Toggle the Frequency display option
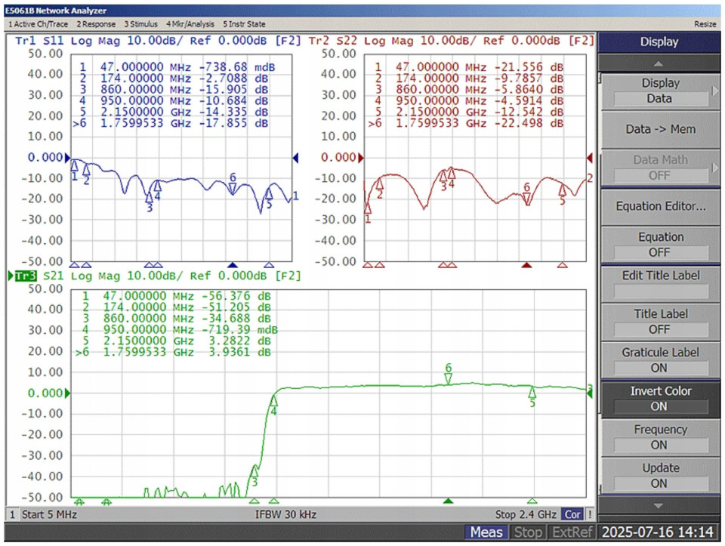 pyautogui.click(x=660, y=437)
